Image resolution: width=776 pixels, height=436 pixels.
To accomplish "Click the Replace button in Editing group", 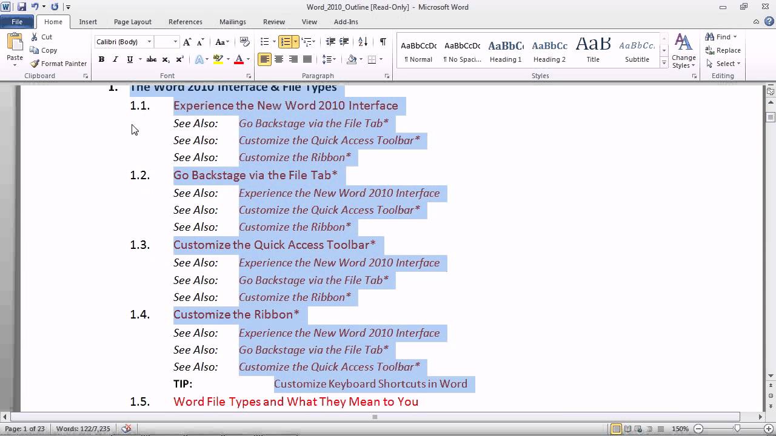I will (x=723, y=50).
